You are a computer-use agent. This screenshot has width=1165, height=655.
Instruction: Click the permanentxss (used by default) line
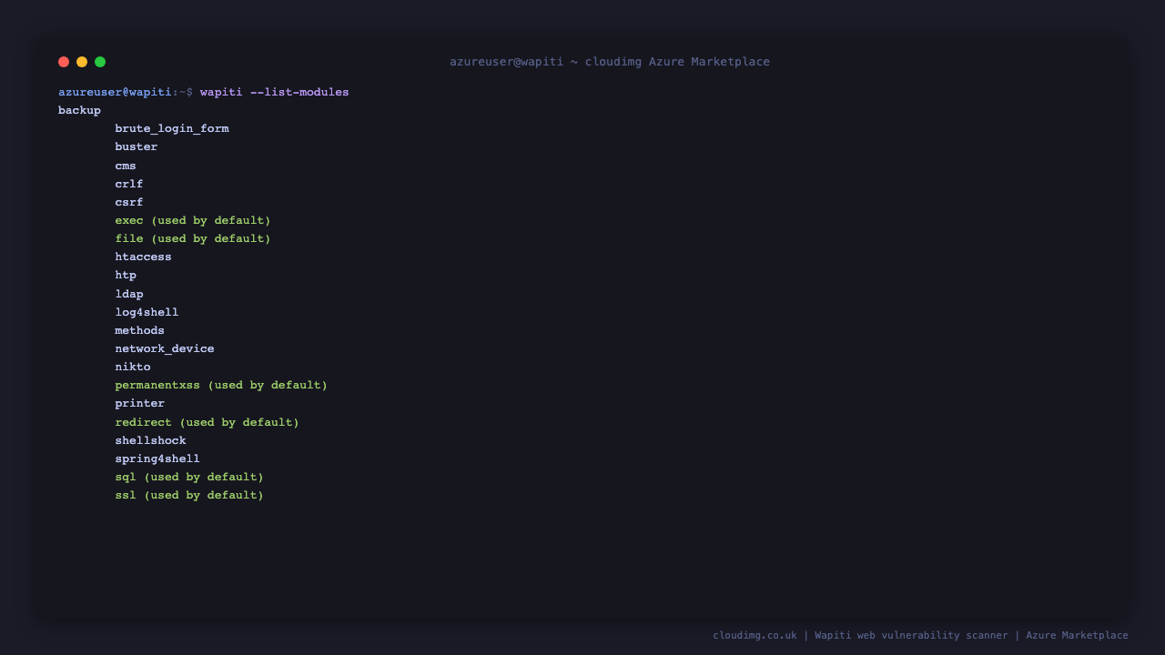pos(221,385)
